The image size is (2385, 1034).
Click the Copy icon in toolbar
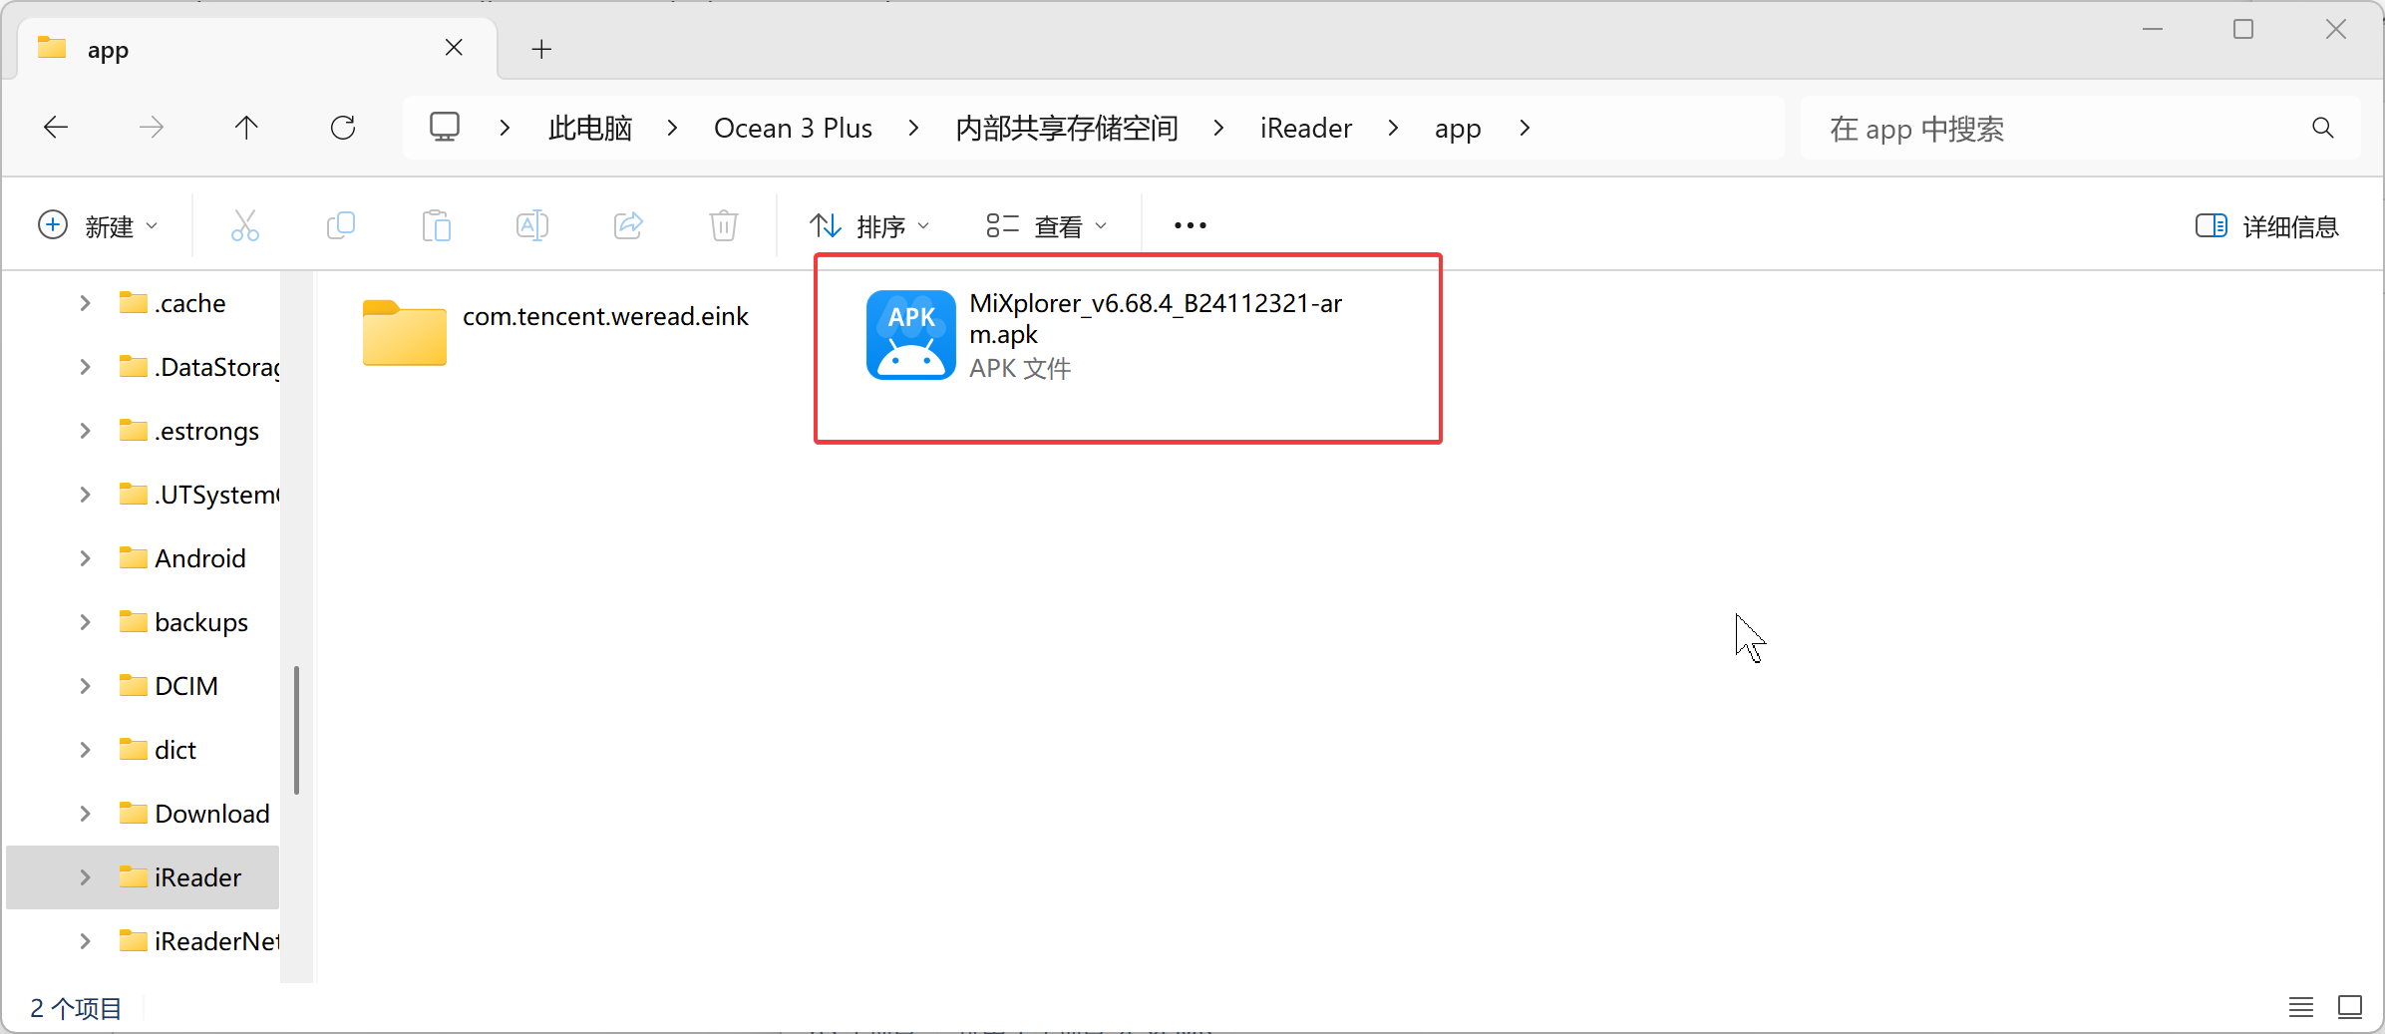(x=341, y=225)
